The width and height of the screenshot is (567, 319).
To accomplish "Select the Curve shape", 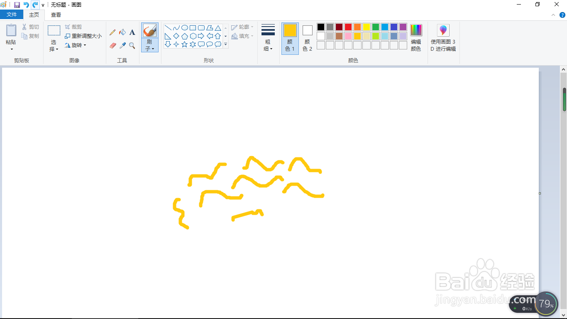I will (x=176, y=28).
